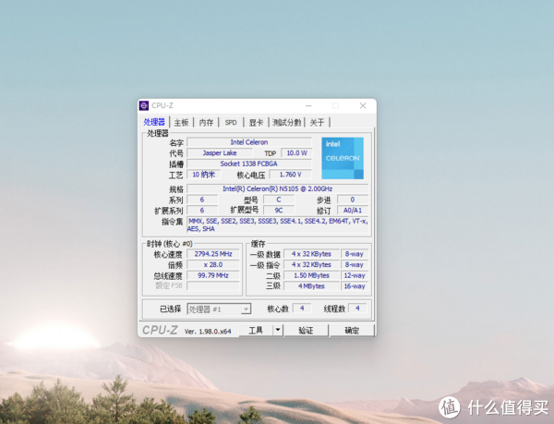The width and height of the screenshot is (554, 424).
Task: Click the 12-way L2 associativity value
Action: [x=355, y=275]
